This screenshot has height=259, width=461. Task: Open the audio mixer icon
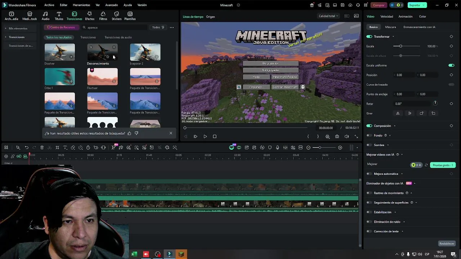pos(285,147)
